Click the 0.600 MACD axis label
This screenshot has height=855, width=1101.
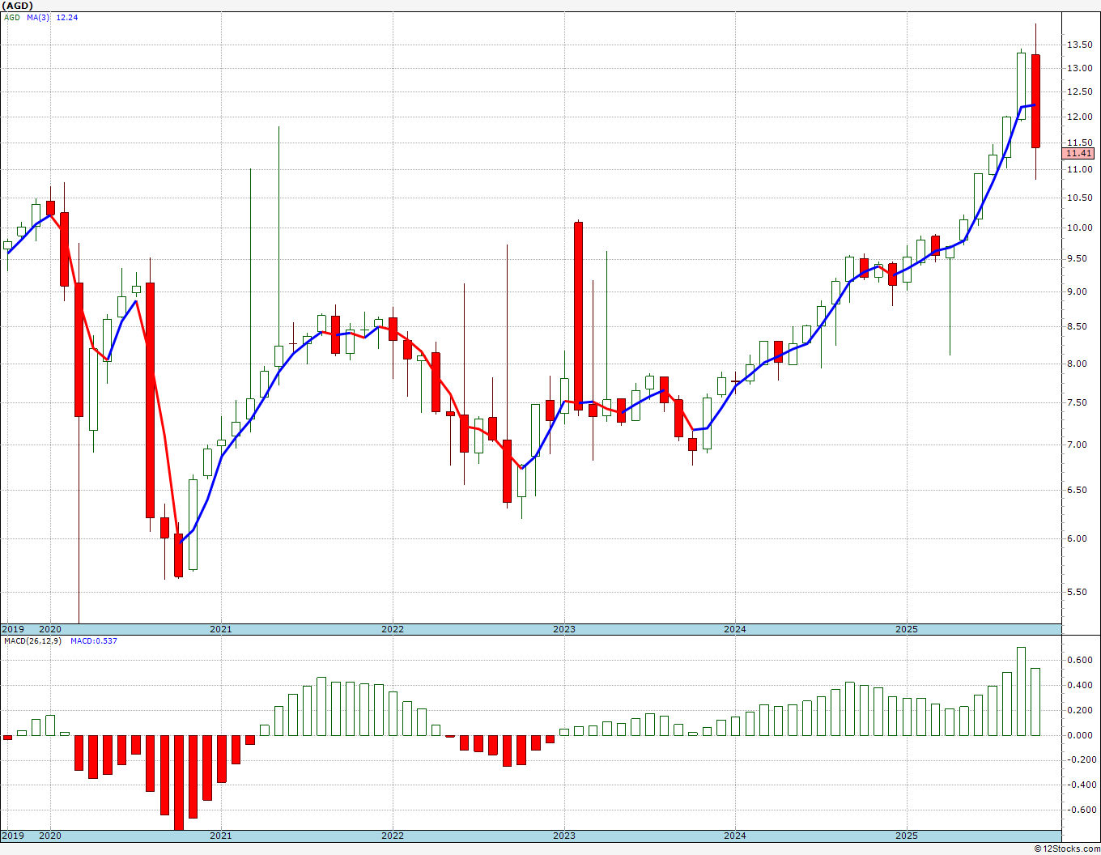tap(1082, 660)
